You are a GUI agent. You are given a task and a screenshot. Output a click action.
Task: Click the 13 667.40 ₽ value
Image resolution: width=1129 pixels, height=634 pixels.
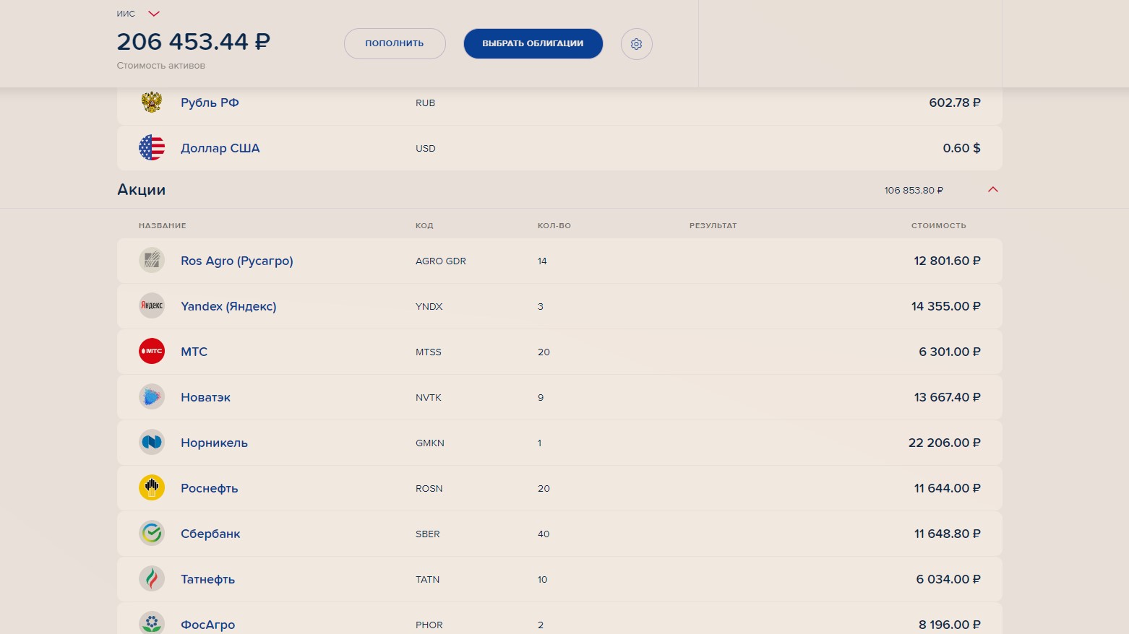[947, 397]
